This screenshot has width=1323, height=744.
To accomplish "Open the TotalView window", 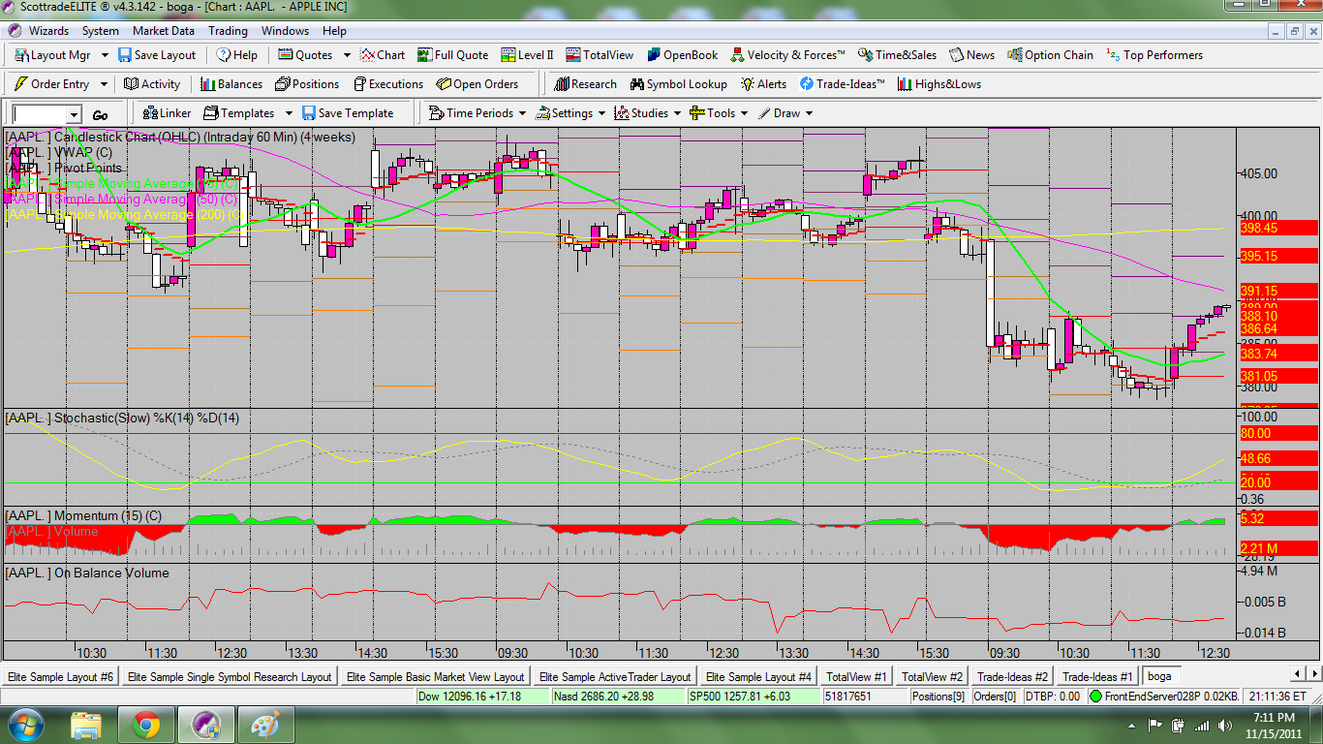I will point(600,55).
